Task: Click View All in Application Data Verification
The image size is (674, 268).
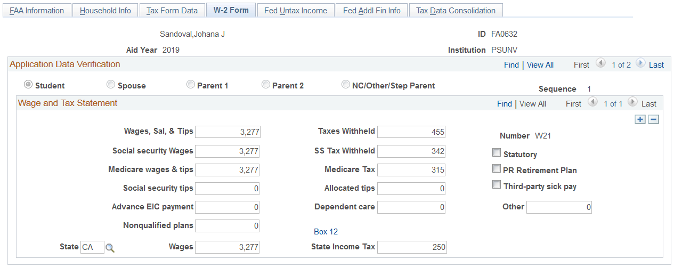Action: (x=540, y=65)
